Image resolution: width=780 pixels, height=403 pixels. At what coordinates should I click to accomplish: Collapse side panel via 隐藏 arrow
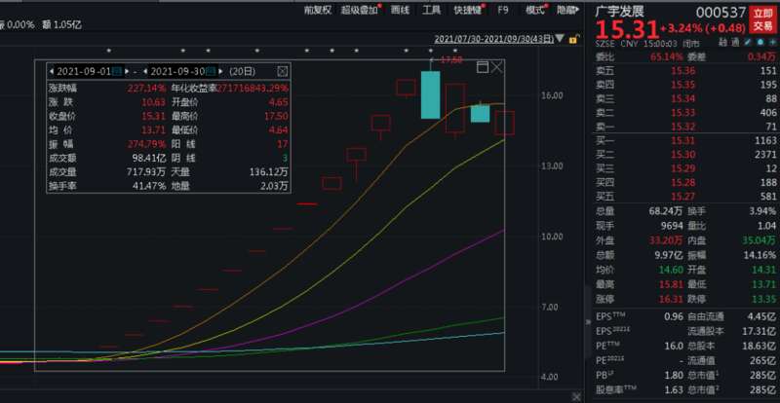(568, 10)
